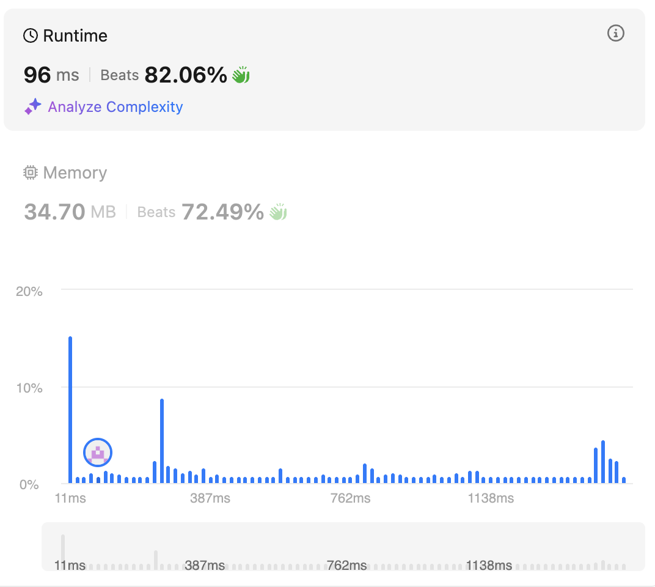Click the clock icon beside Runtime
Screen dimensions: 655x587
pyautogui.click(x=30, y=36)
